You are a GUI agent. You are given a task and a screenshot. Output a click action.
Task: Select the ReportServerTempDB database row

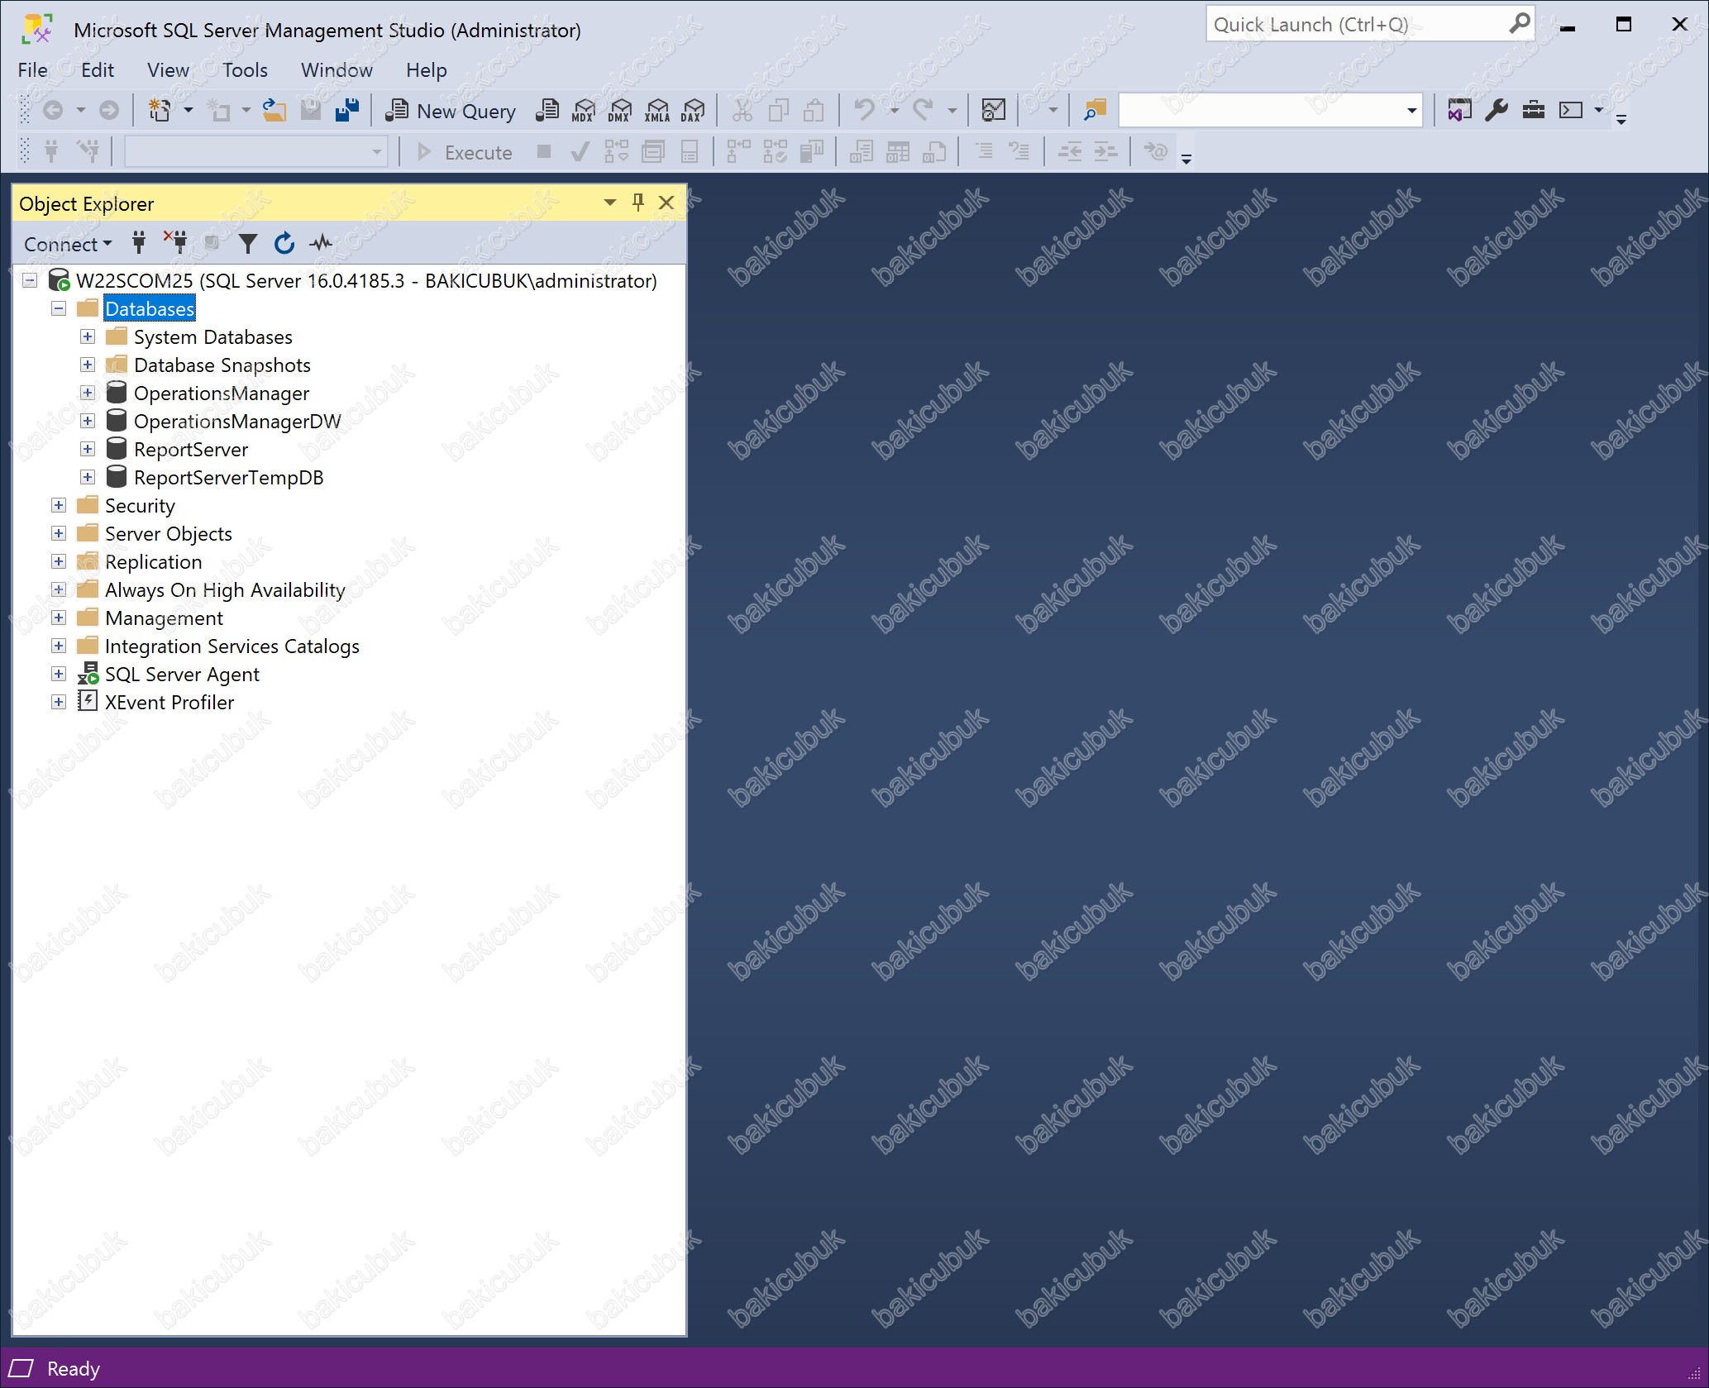[x=228, y=478]
